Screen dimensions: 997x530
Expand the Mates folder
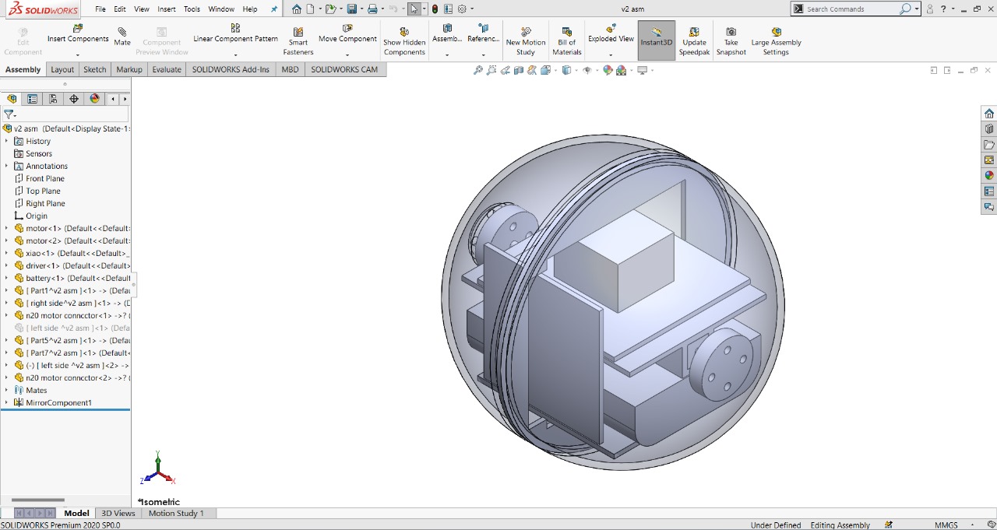(6, 390)
